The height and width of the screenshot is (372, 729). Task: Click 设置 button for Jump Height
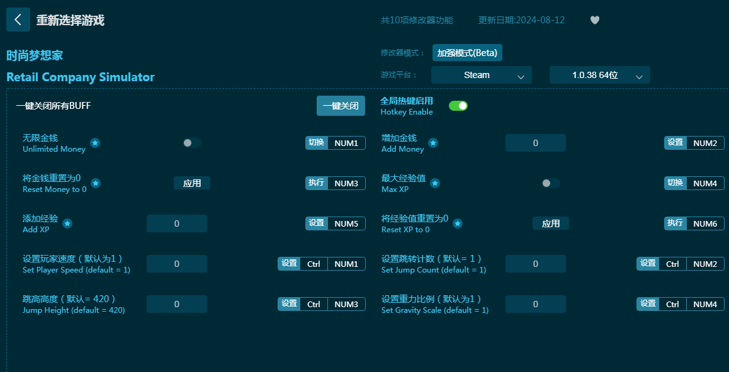(289, 304)
